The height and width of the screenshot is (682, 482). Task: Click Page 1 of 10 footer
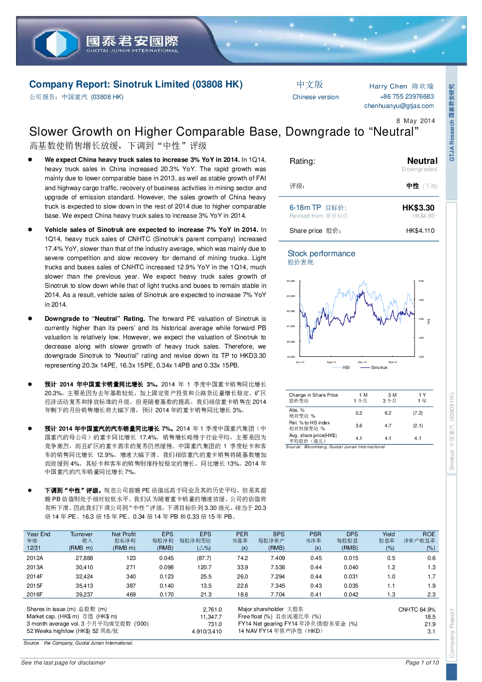[x=422, y=663]
